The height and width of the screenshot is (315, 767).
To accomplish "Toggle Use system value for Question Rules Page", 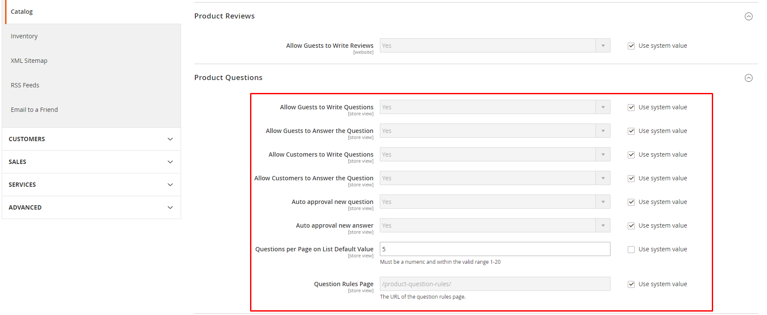I will [x=631, y=284].
